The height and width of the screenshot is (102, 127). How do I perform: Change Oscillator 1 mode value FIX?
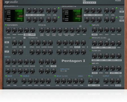coord(20,12)
